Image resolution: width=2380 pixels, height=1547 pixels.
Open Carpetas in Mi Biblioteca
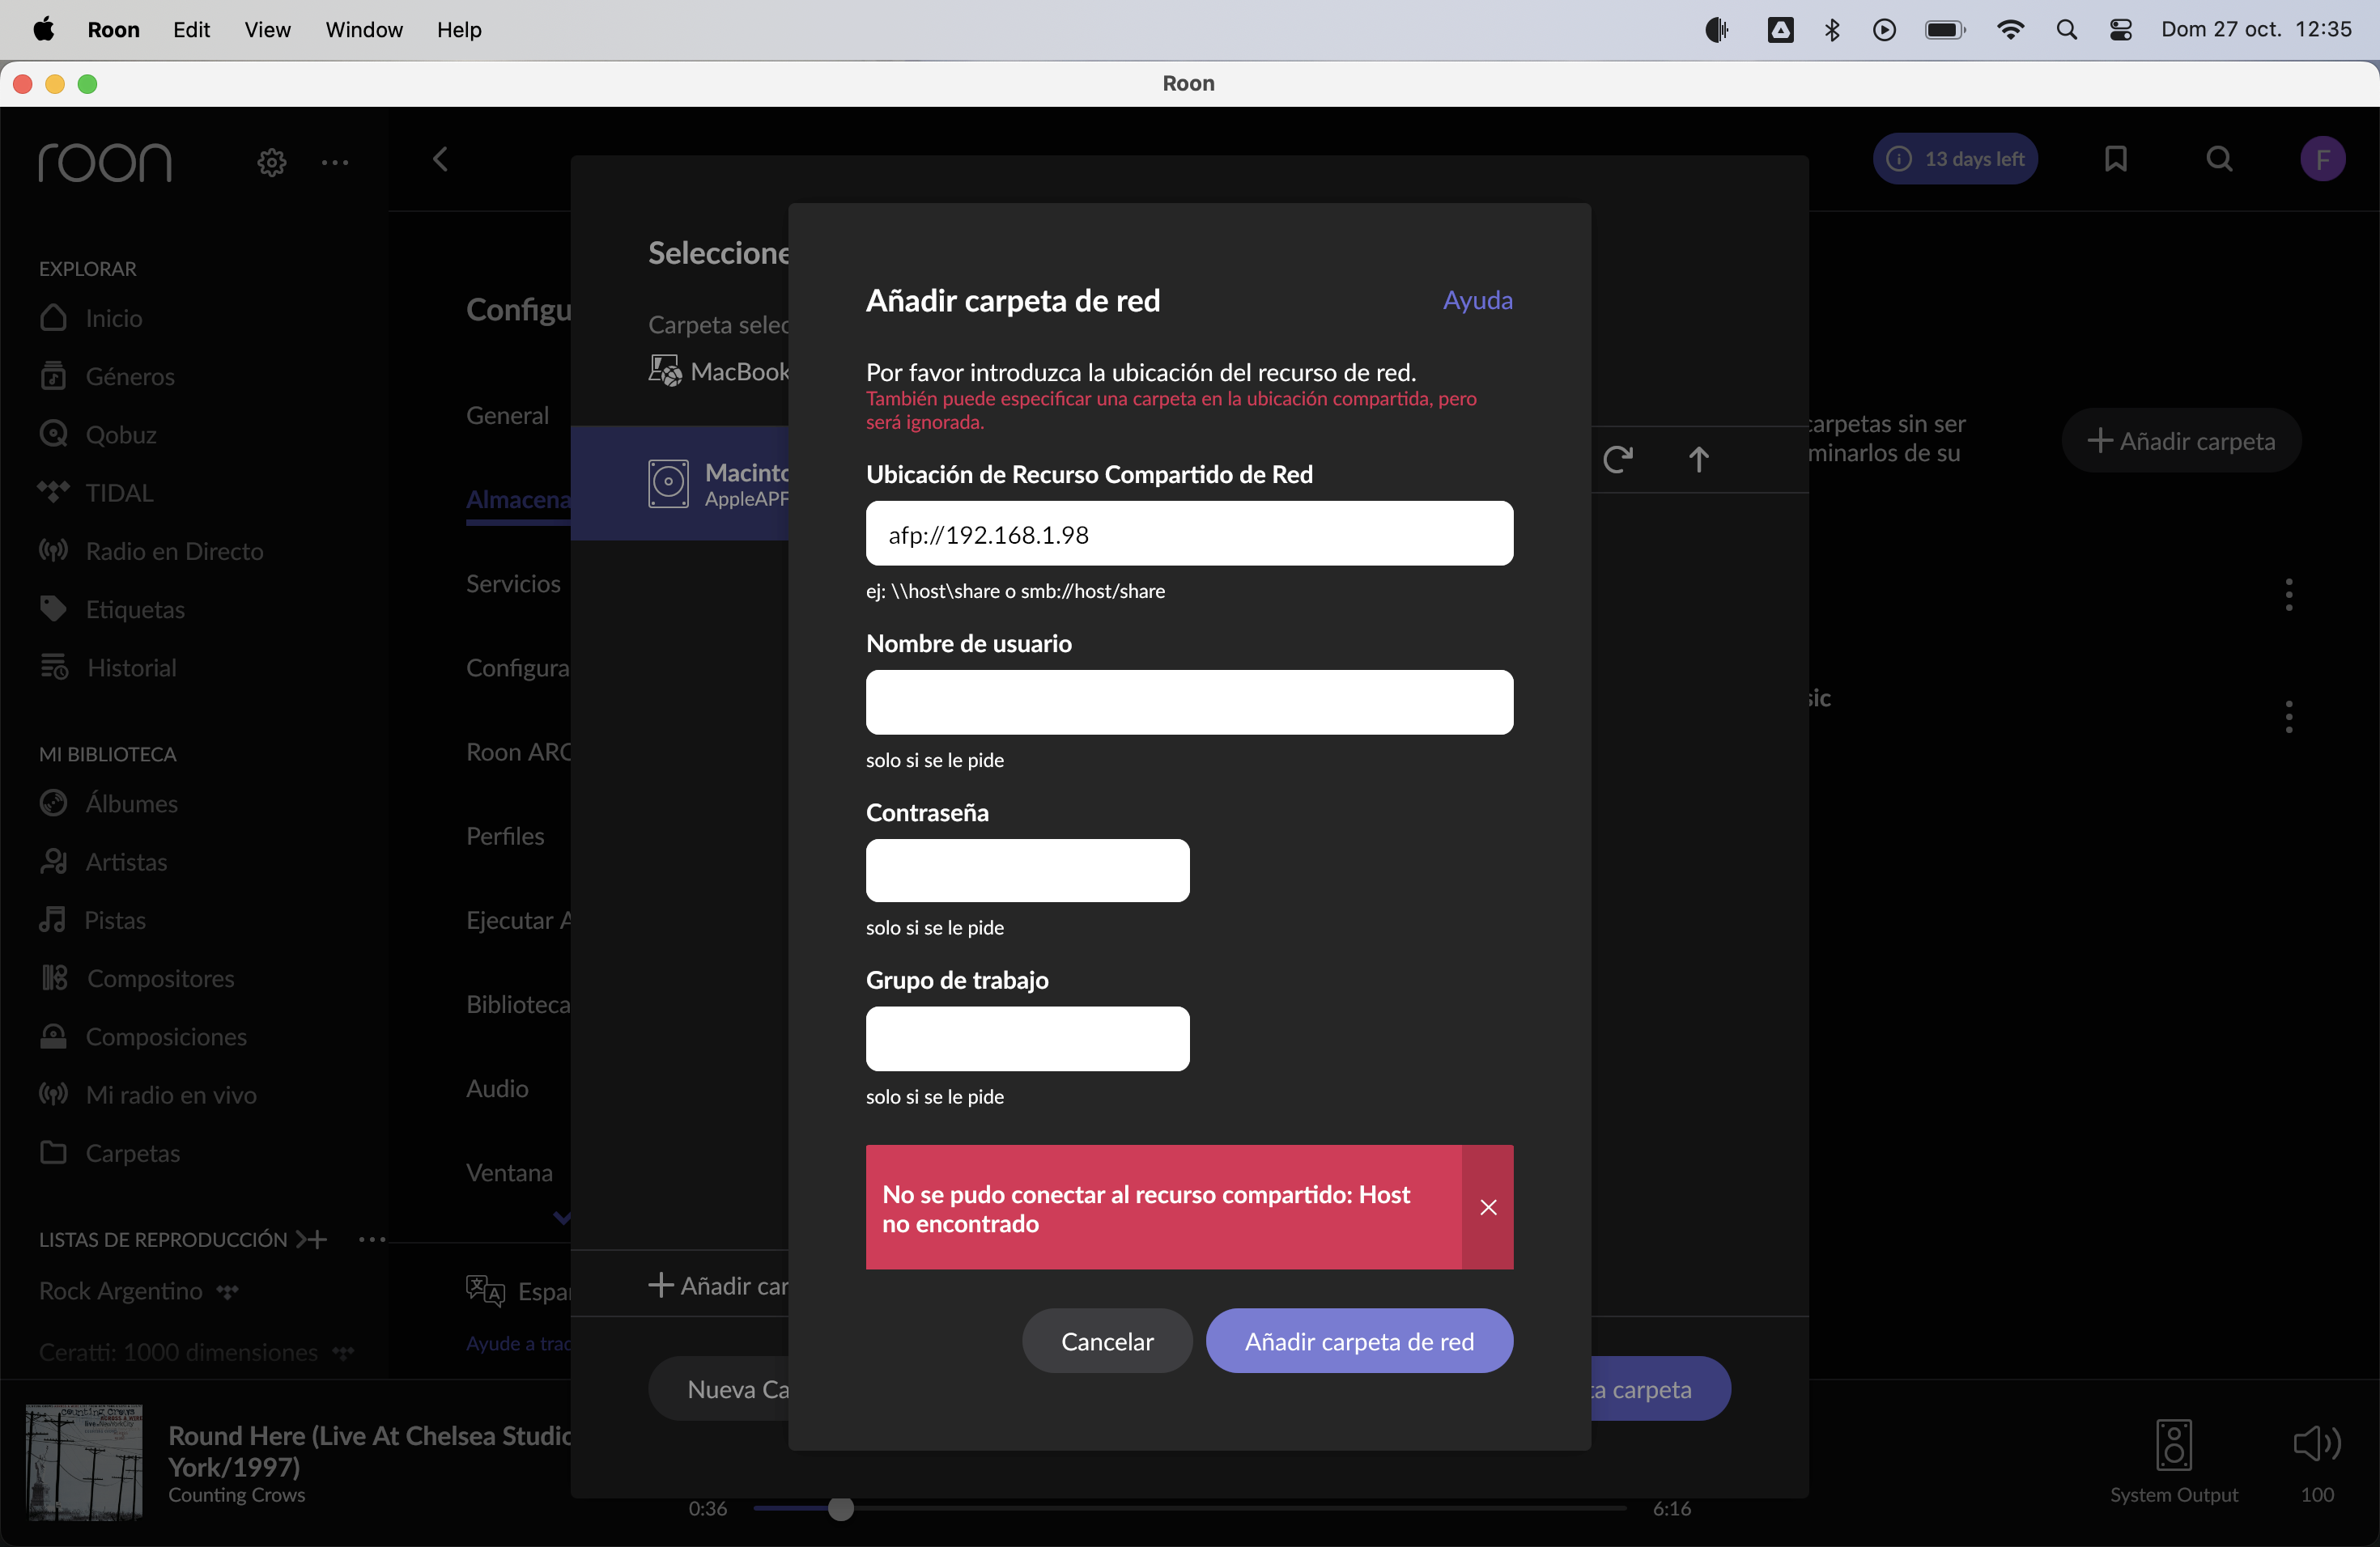coord(110,1153)
